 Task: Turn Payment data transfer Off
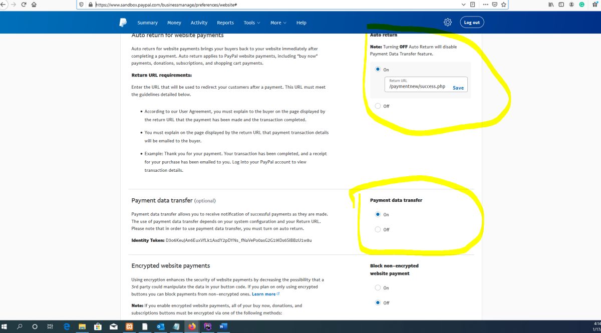(x=378, y=229)
